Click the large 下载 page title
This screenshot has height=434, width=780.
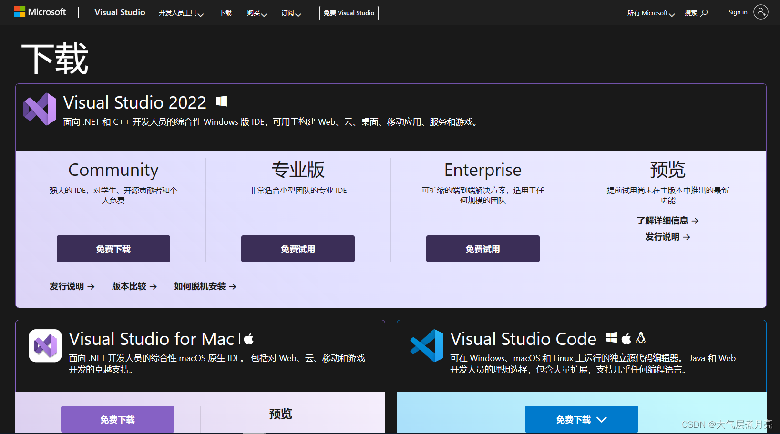[x=55, y=59]
